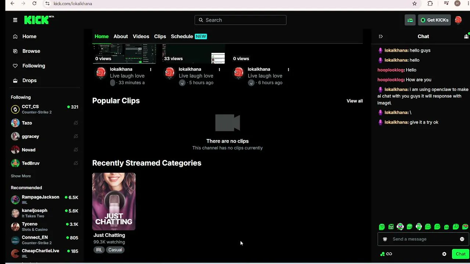Open the IRL category tag
This screenshot has height=264, width=470.
(x=99, y=250)
